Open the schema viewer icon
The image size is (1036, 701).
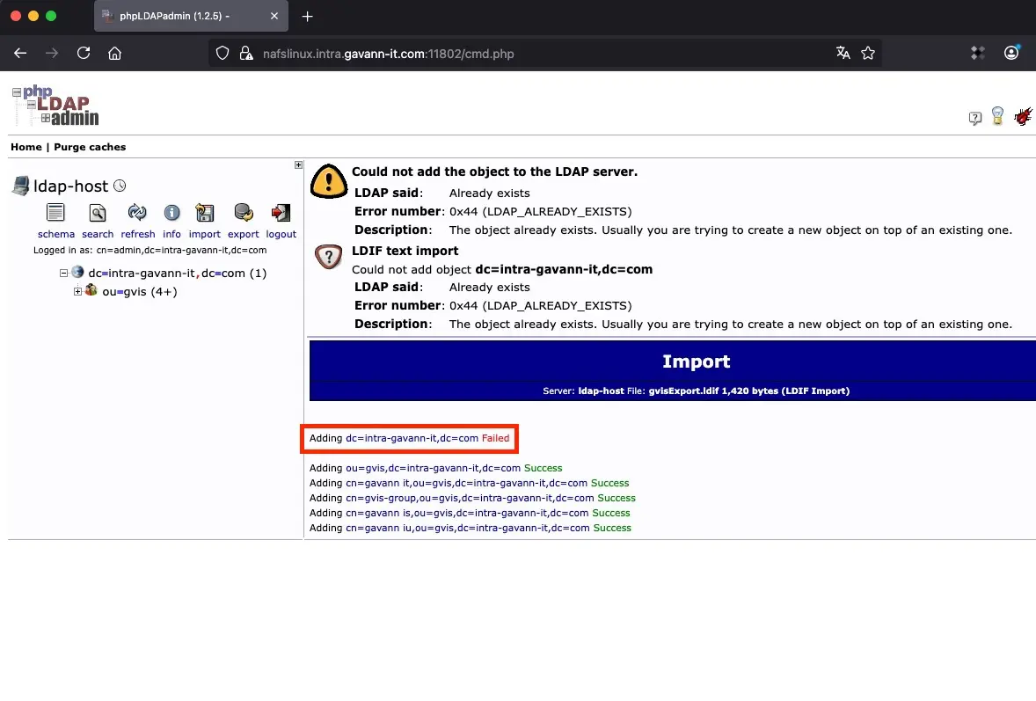tap(55, 213)
